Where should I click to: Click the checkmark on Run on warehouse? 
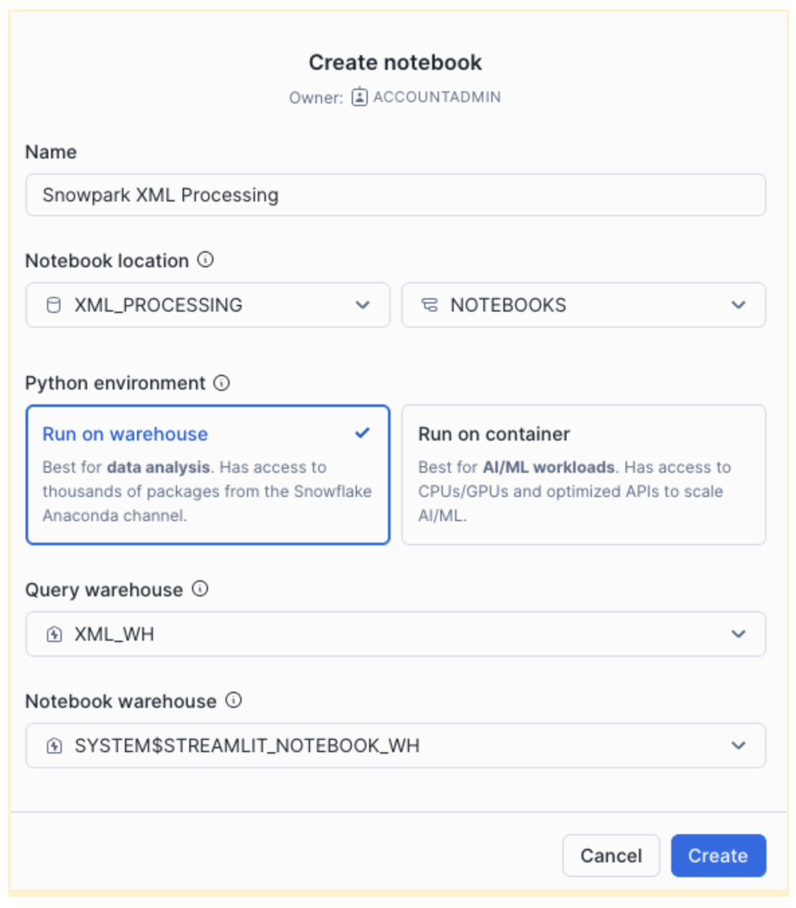[362, 433]
